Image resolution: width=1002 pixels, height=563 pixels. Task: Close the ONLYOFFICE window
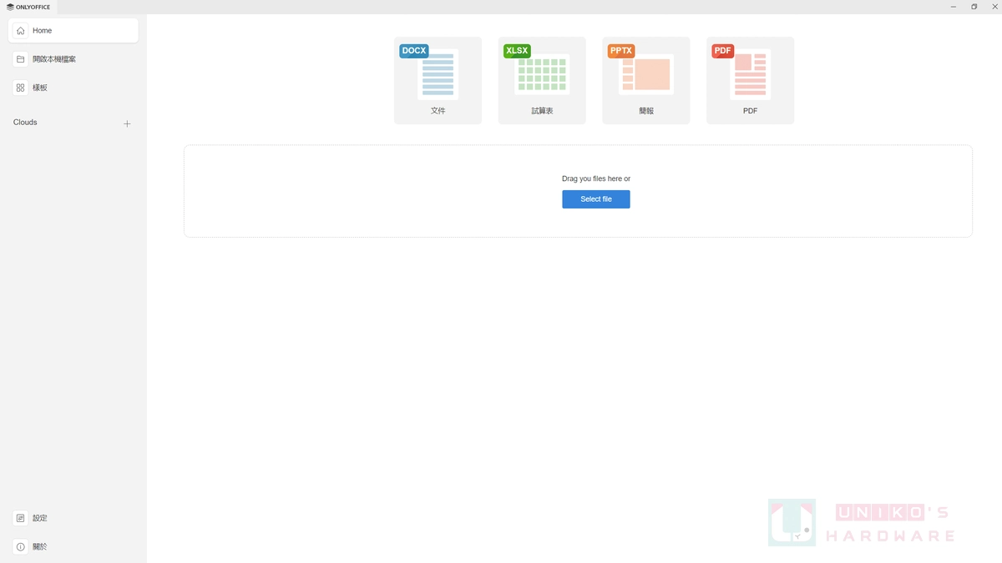click(994, 7)
